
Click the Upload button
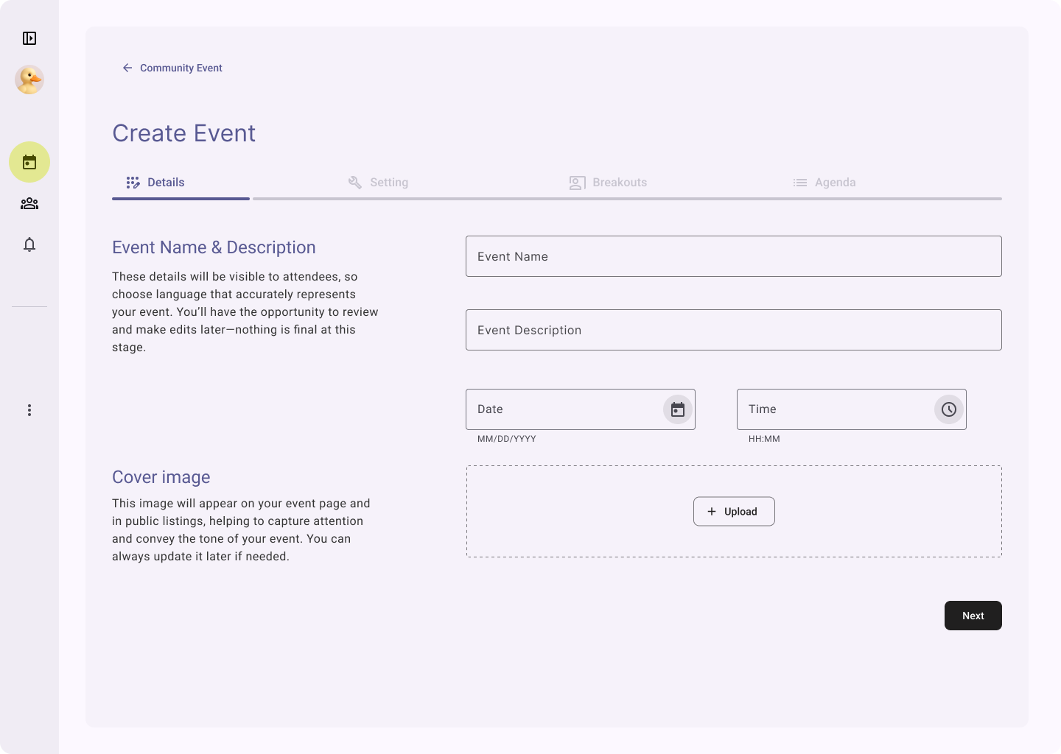pyautogui.click(x=733, y=512)
